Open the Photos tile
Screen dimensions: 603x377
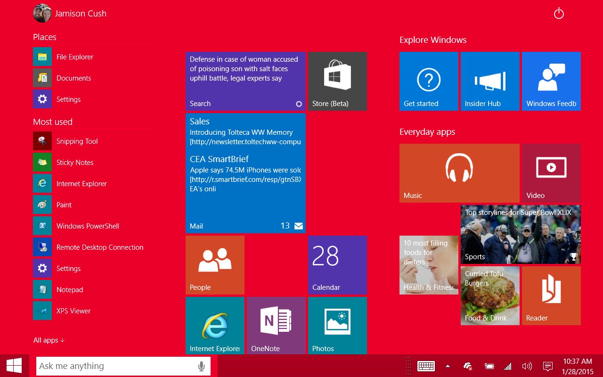pos(337,326)
